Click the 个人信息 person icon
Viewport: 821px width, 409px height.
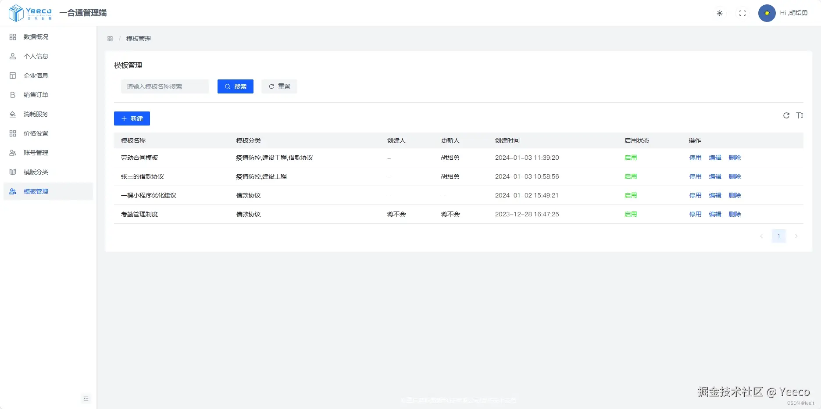point(13,56)
